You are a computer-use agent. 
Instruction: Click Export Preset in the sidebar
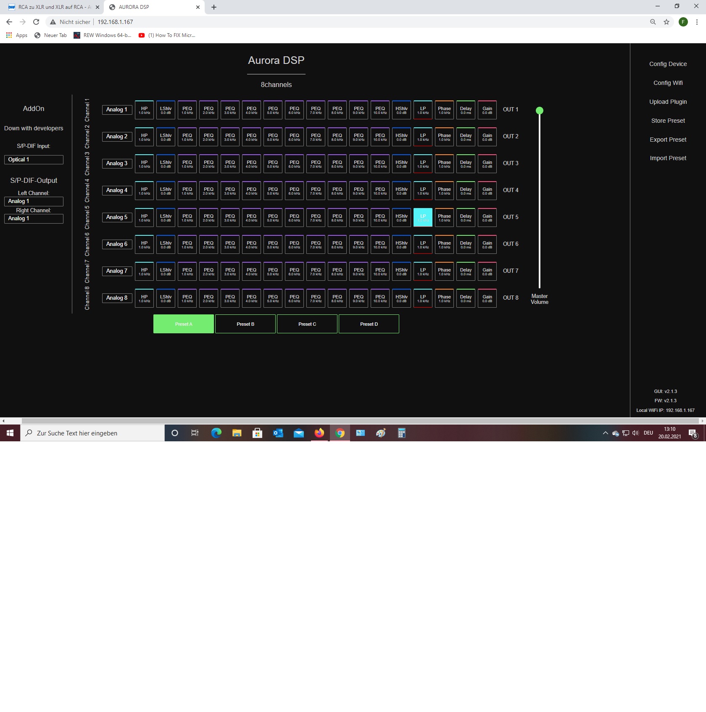(668, 140)
